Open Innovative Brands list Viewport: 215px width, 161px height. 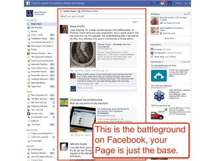click(39, 72)
